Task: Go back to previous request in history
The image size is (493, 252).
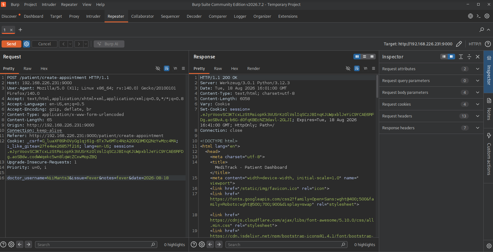Action: tap(63, 44)
